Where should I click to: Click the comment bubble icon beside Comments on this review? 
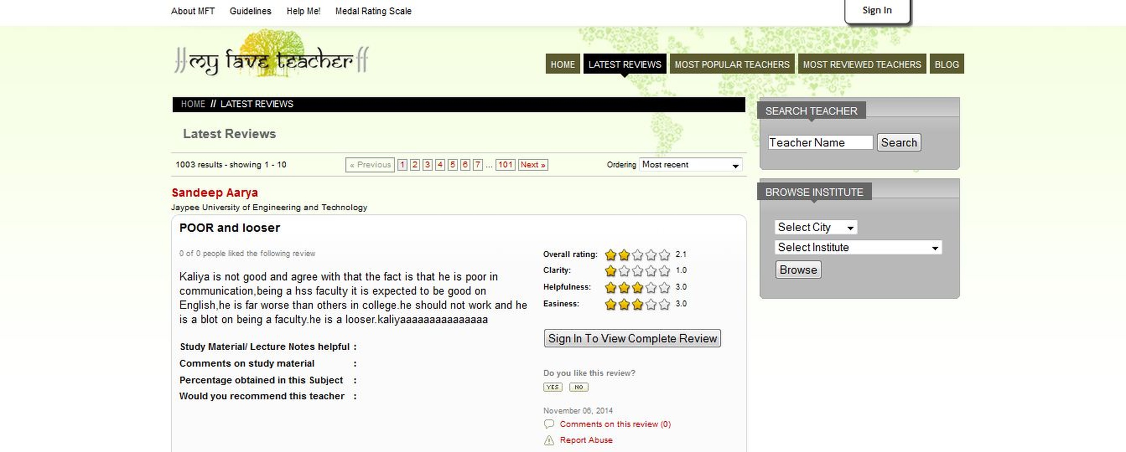pos(549,424)
